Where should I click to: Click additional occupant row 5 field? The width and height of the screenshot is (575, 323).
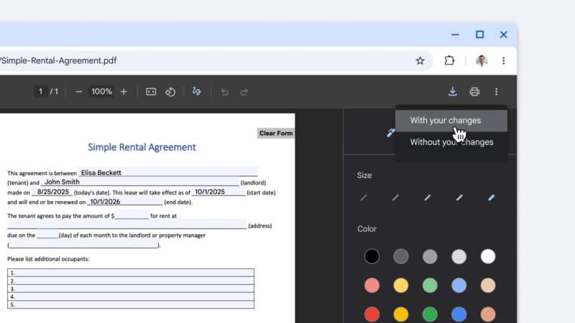[131, 304]
